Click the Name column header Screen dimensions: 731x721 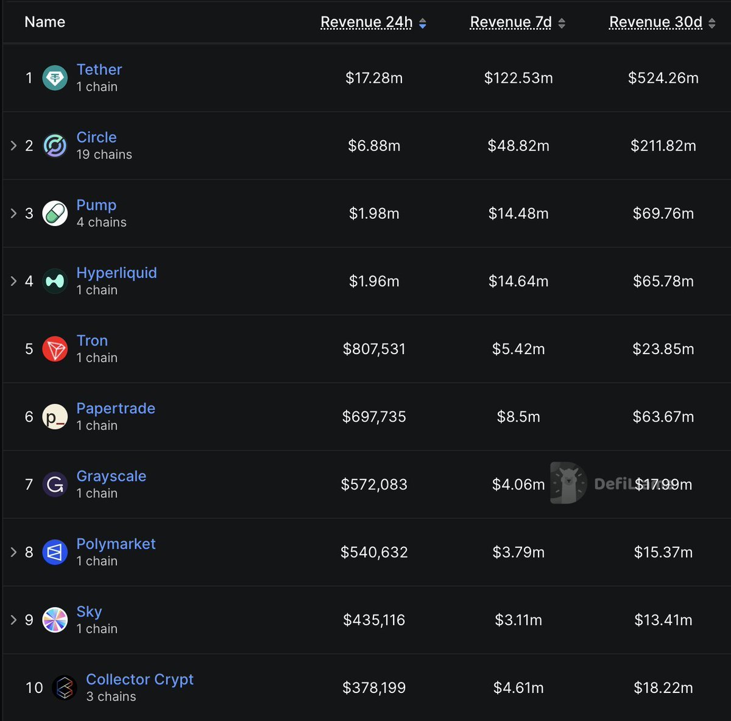tap(44, 22)
